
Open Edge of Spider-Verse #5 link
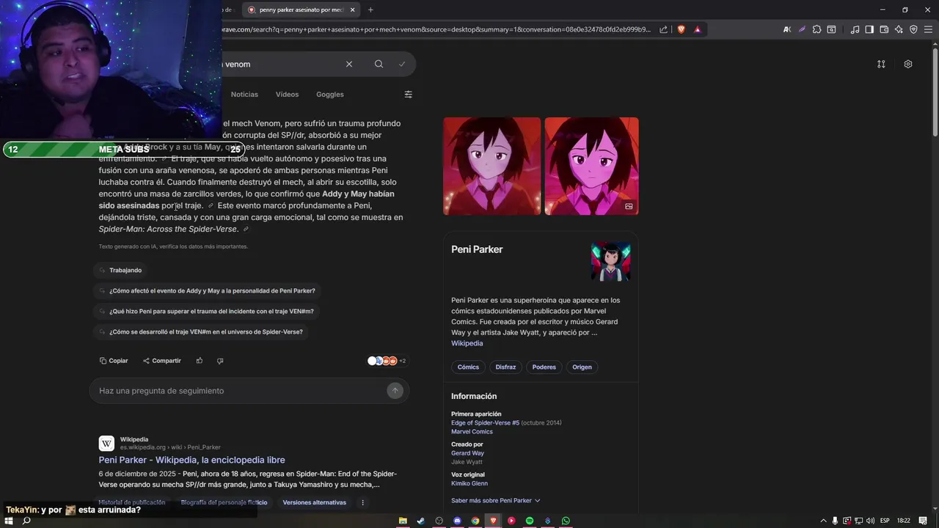pos(485,422)
